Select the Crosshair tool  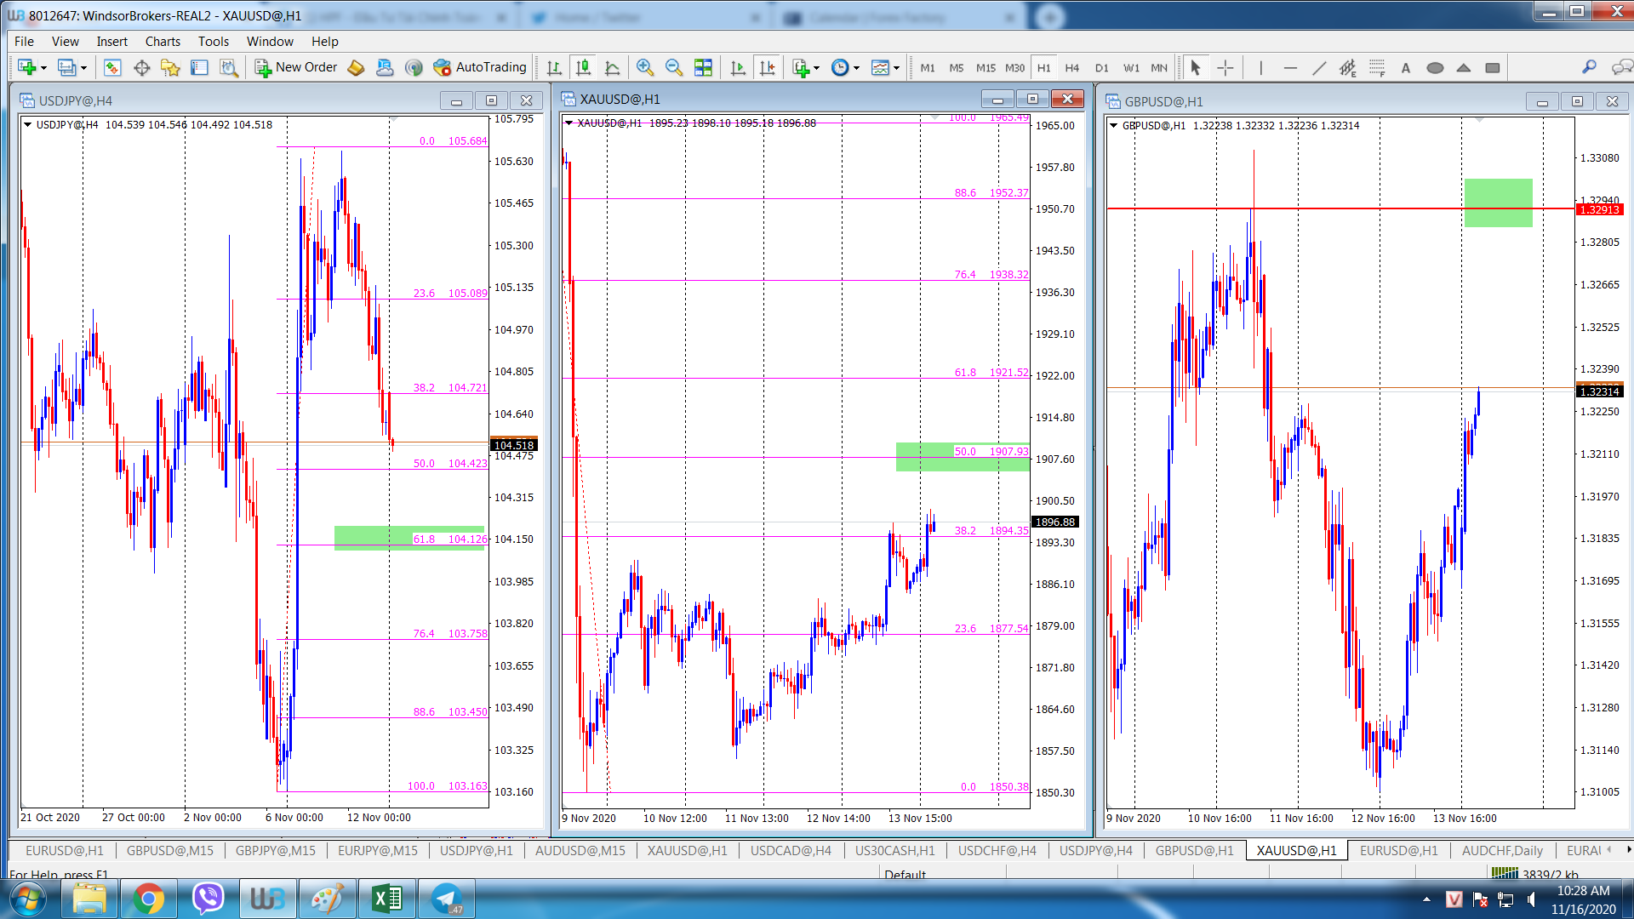tap(1225, 67)
